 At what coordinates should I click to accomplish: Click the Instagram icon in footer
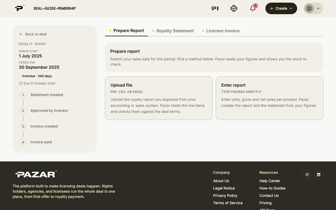coord(307,175)
